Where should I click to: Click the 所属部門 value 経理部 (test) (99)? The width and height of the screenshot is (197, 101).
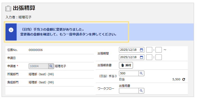pyautogui.click(x=41, y=74)
